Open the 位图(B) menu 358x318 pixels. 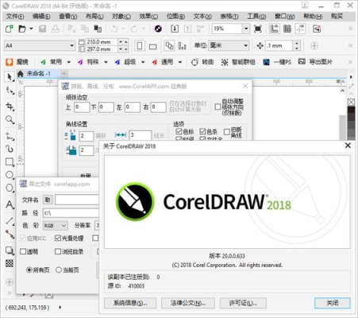(x=175, y=17)
